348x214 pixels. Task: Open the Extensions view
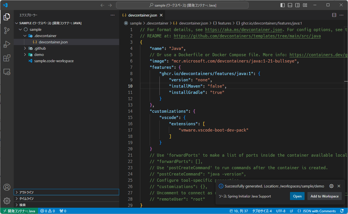click(x=7, y=58)
